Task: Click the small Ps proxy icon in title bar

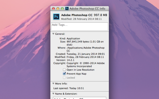Action: click(67, 8)
